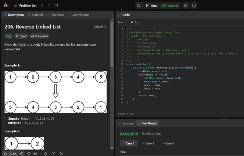Click the inline 'head' code word

pos(22,45)
